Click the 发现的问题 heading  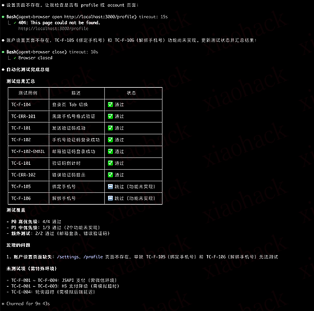[x=18, y=245]
